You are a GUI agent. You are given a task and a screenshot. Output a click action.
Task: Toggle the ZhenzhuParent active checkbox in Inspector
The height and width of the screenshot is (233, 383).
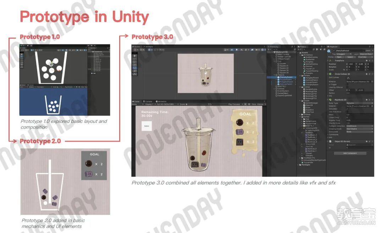[x=334, y=51]
